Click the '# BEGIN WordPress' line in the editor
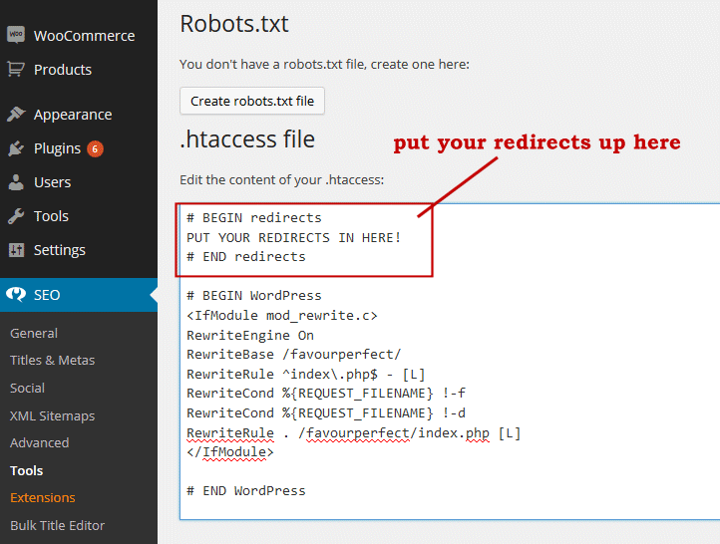Viewport: 720px width, 544px height. (254, 295)
